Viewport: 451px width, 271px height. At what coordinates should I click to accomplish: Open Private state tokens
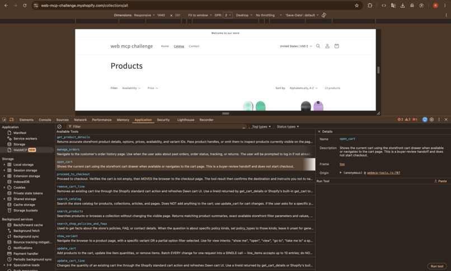[x=28, y=193]
